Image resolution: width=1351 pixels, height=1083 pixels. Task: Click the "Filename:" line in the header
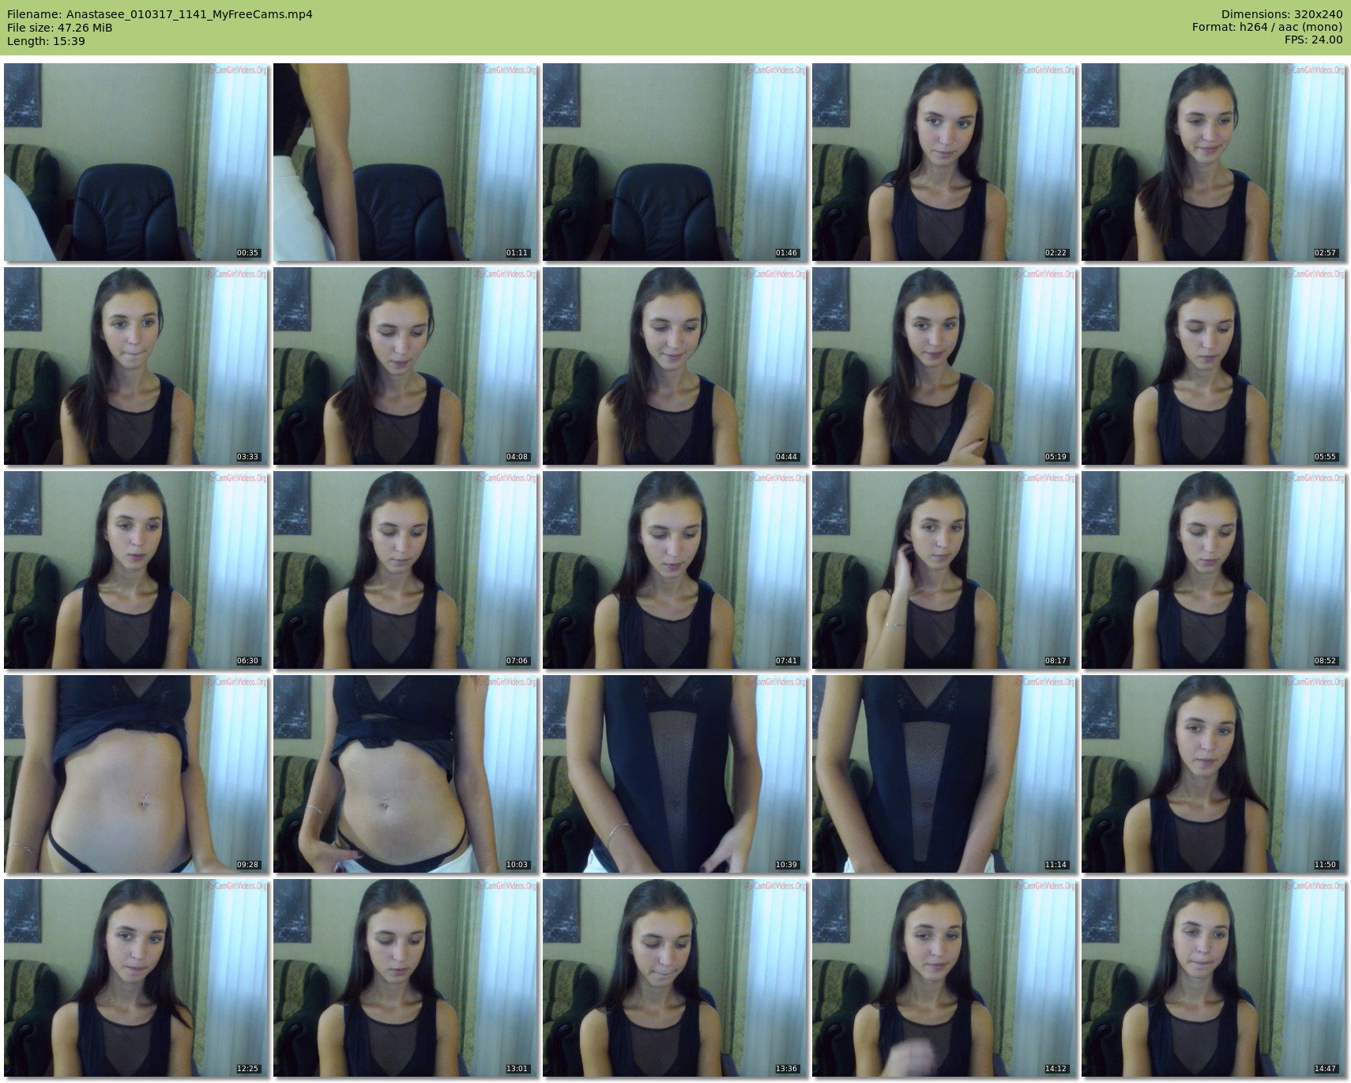[x=160, y=14]
